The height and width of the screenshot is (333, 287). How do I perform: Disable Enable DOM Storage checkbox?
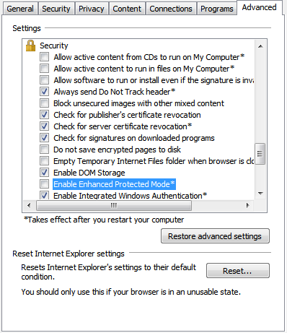point(44,173)
